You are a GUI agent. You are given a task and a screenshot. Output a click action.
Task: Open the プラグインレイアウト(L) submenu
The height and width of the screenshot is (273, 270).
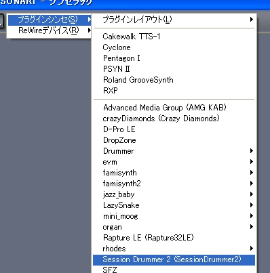[x=174, y=20]
